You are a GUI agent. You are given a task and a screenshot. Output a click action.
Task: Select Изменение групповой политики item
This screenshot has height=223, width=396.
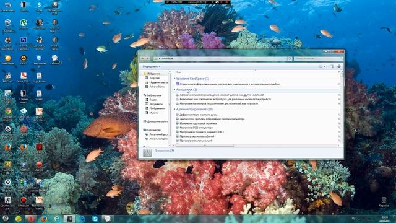197,123
